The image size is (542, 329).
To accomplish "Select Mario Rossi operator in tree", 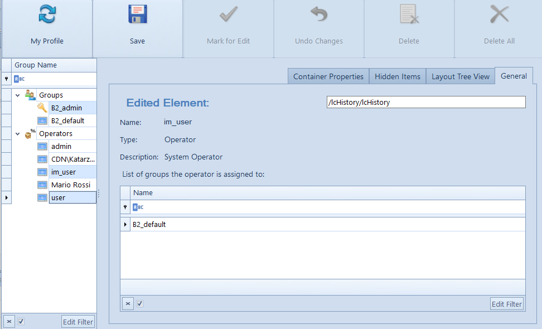I will (x=71, y=185).
